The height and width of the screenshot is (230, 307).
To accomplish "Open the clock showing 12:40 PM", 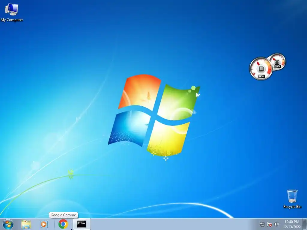I will click(x=292, y=222).
